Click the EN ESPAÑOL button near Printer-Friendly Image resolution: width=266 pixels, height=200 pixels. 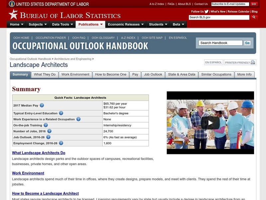[x=213, y=62]
